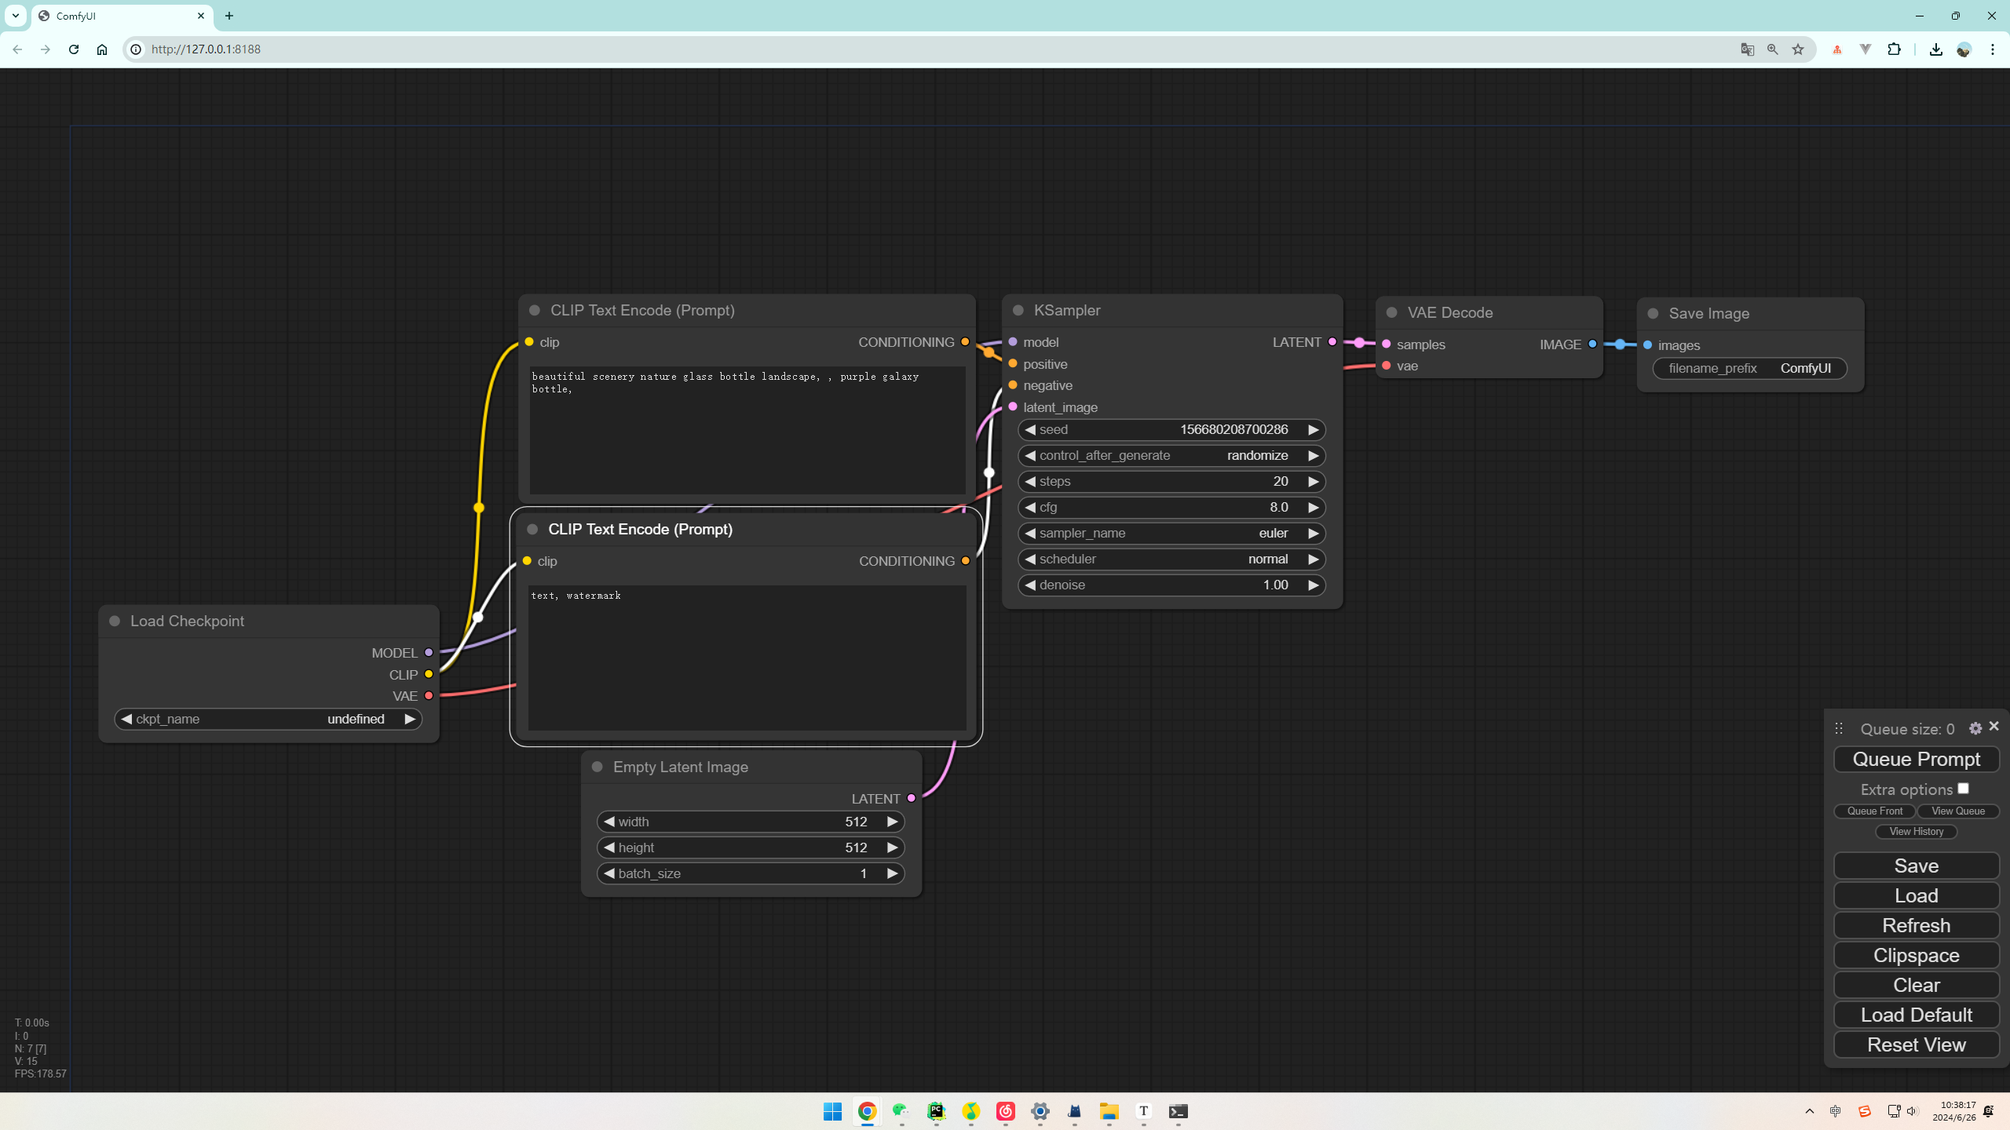The width and height of the screenshot is (2010, 1130).
Task: Click the ComfyUI browser tab
Action: 122,16
